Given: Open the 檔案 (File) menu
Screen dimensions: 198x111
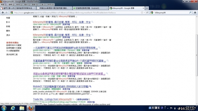Looking at the screenshot, I should point(4,5).
